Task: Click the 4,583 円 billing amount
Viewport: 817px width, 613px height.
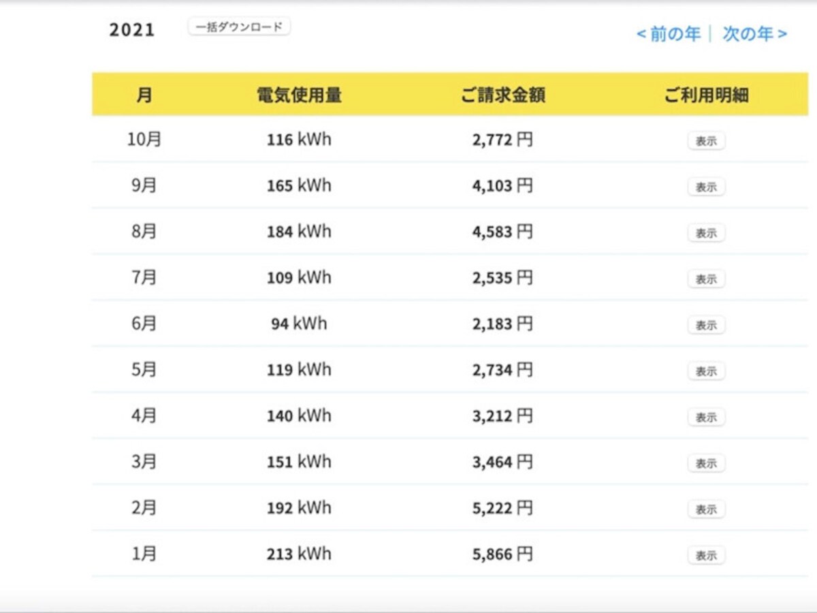Action: 502,232
